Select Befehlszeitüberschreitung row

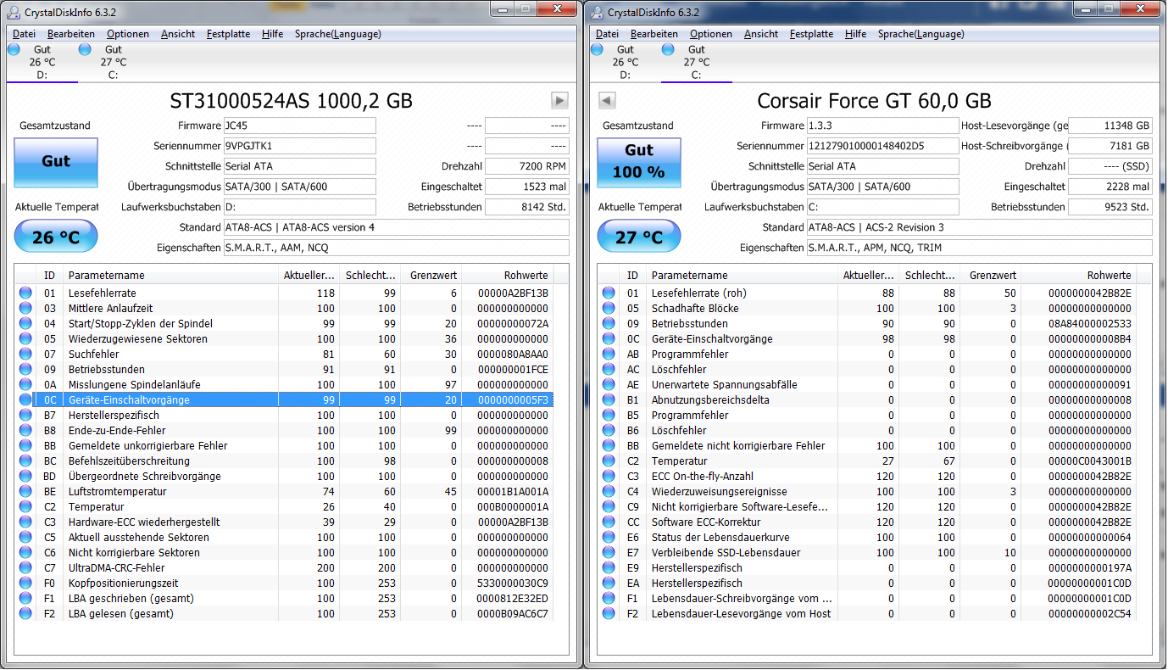pyautogui.click(x=285, y=461)
